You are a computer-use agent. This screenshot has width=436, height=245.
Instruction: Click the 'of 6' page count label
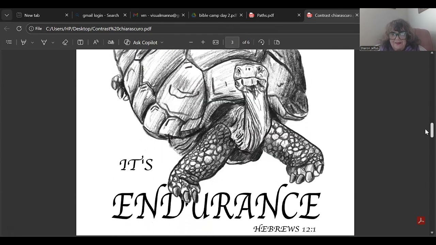[246, 42]
